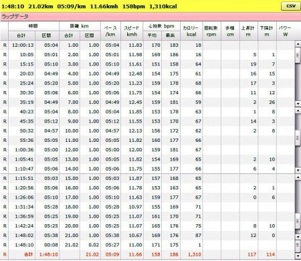Click the red 合計 totals row label
The width and height of the screenshot is (301, 261).
coord(28,254)
